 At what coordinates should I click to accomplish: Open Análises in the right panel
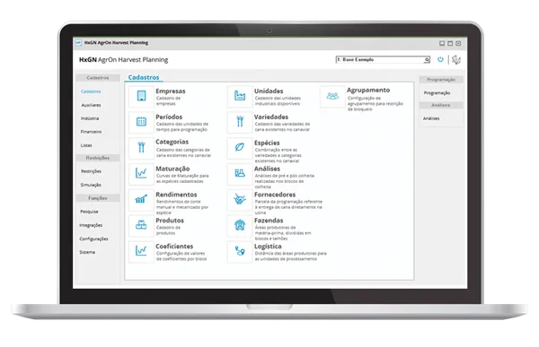point(431,118)
